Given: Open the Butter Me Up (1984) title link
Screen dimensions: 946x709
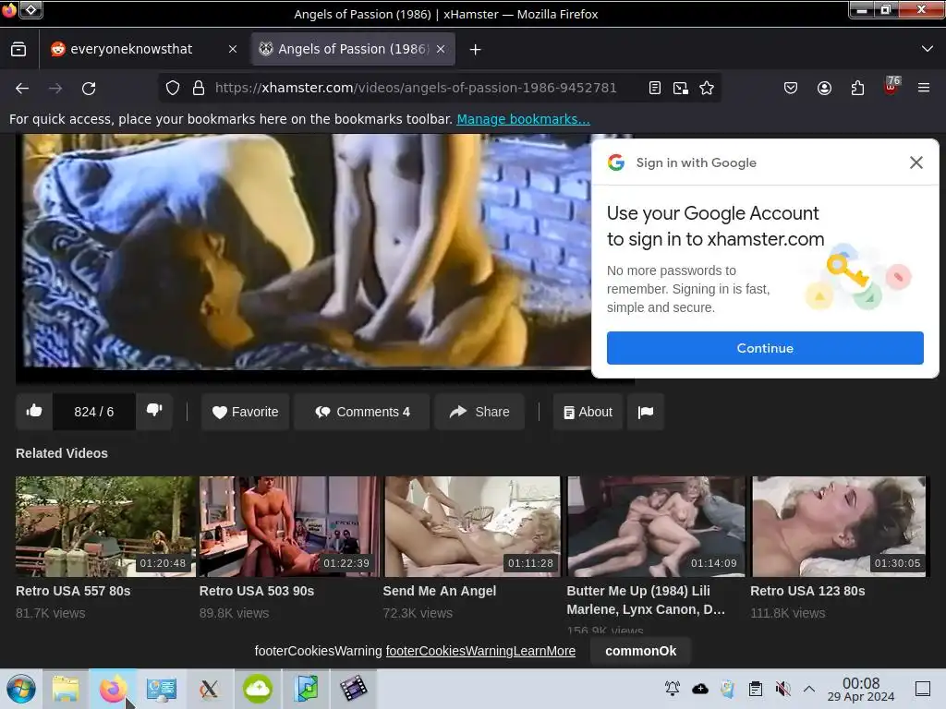Looking at the screenshot, I should tap(646, 600).
